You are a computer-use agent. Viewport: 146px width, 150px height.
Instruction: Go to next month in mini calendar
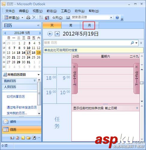tap(40, 33)
